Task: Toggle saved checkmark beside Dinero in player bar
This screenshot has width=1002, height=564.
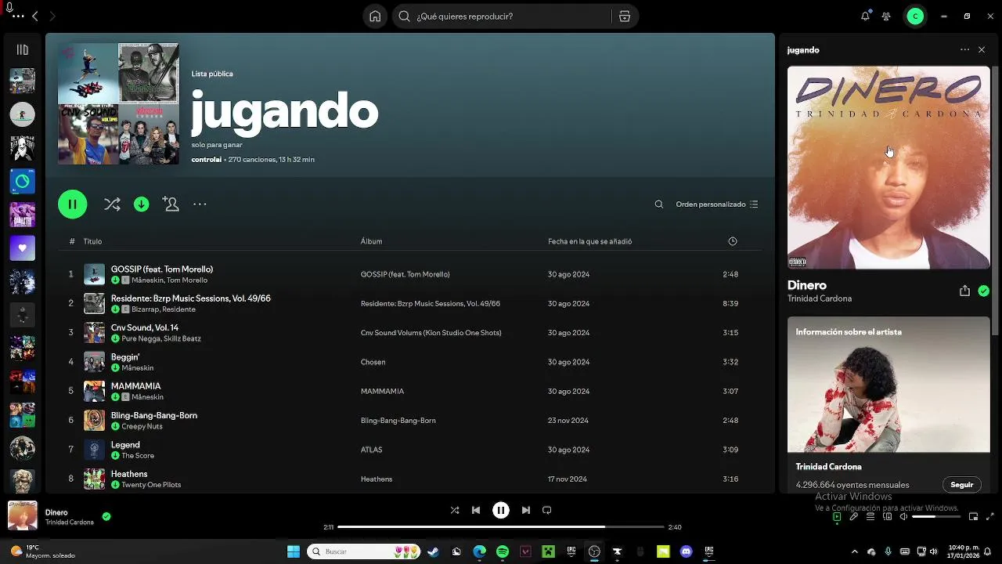Action: coord(106,516)
